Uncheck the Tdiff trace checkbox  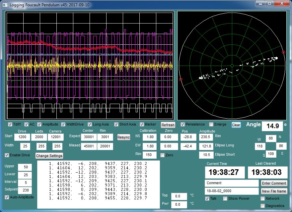point(10,125)
